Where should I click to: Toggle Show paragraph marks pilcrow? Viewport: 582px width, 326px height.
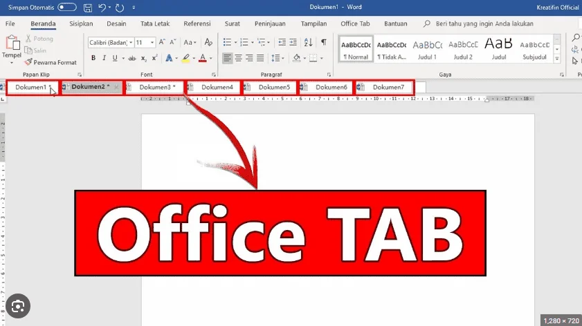tap(324, 42)
